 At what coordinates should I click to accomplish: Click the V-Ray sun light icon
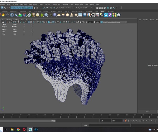[x=76, y=15]
